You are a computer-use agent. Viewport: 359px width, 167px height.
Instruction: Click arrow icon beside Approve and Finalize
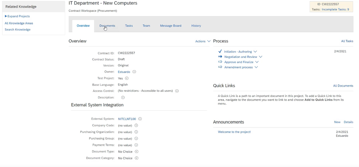point(220,62)
